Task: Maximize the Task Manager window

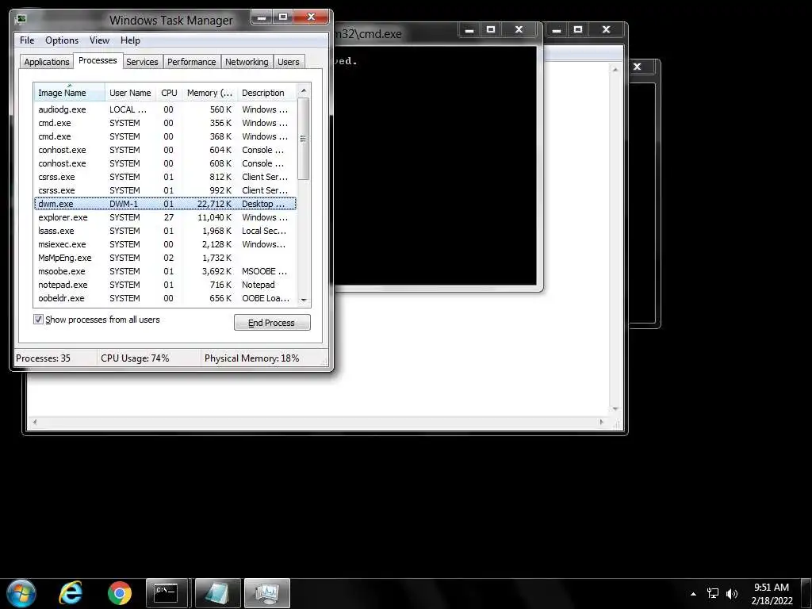Action: [x=283, y=17]
